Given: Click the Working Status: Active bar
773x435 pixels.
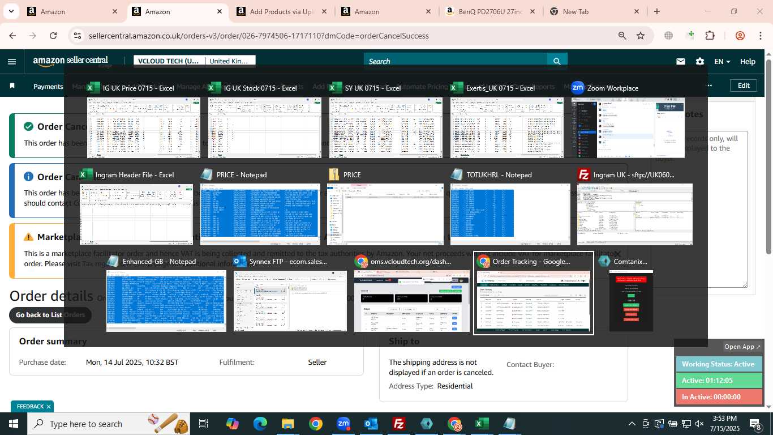Looking at the screenshot, I should [719, 364].
